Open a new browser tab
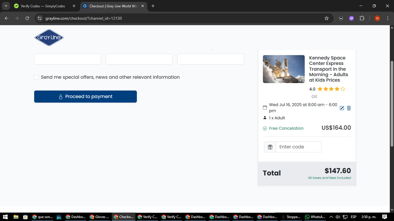The width and height of the screenshot is (394, 221). (153, 6)
